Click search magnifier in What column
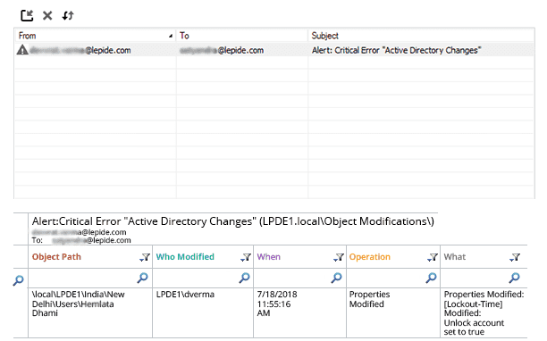The image size is (547, 341). tap(514, 278)
